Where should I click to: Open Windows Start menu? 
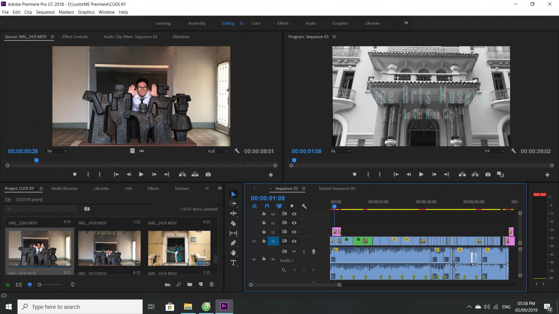pyautogui.click(x=9, y=307)
